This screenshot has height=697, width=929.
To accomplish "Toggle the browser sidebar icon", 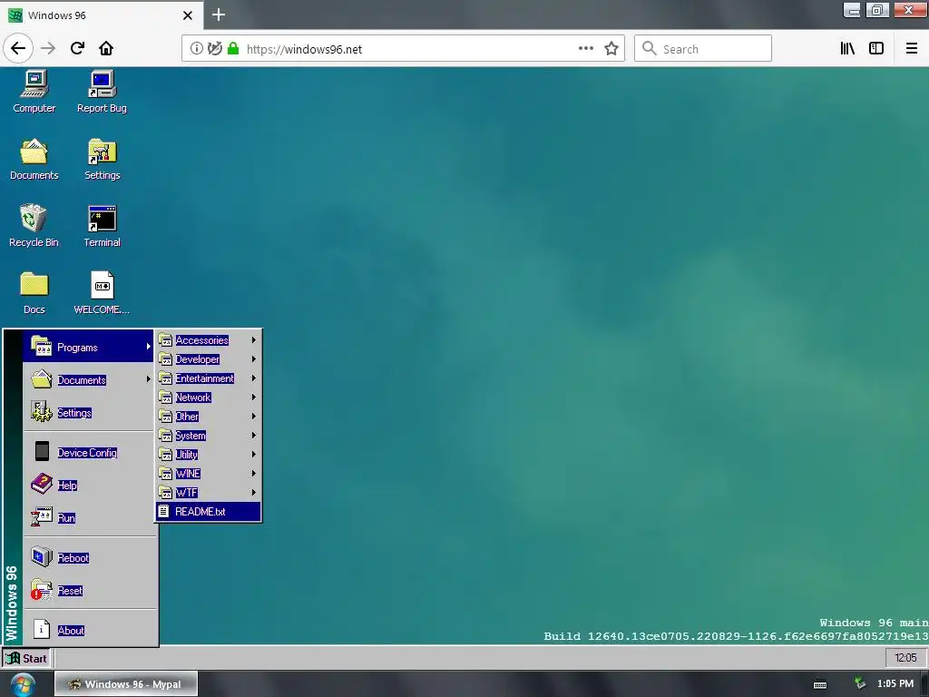I will 876,49.
